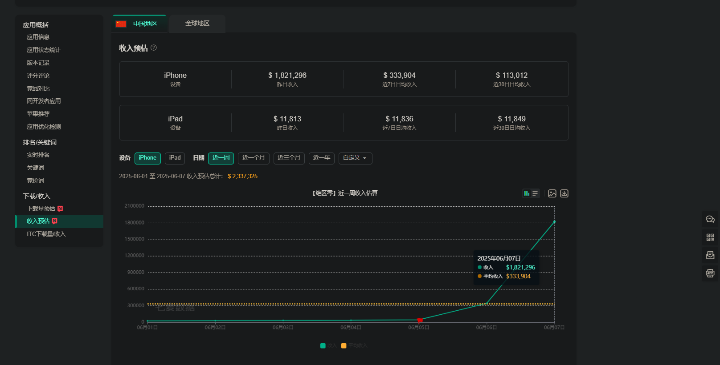Open 竞品对比 in the sidebar
This screenshot has height=365, width=720.
tap(38, 89)
